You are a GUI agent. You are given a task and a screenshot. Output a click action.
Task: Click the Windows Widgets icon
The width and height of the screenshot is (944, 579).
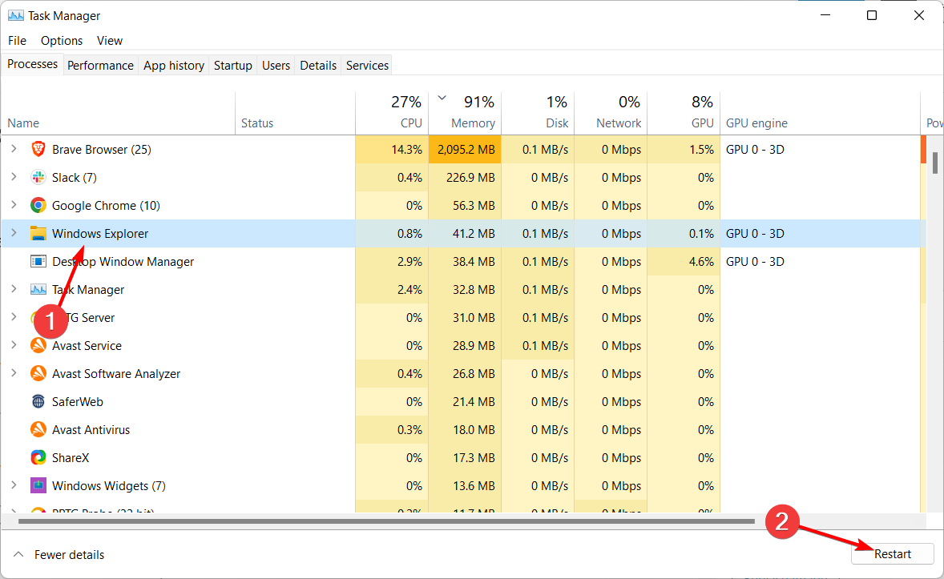(x=38, y=486)
